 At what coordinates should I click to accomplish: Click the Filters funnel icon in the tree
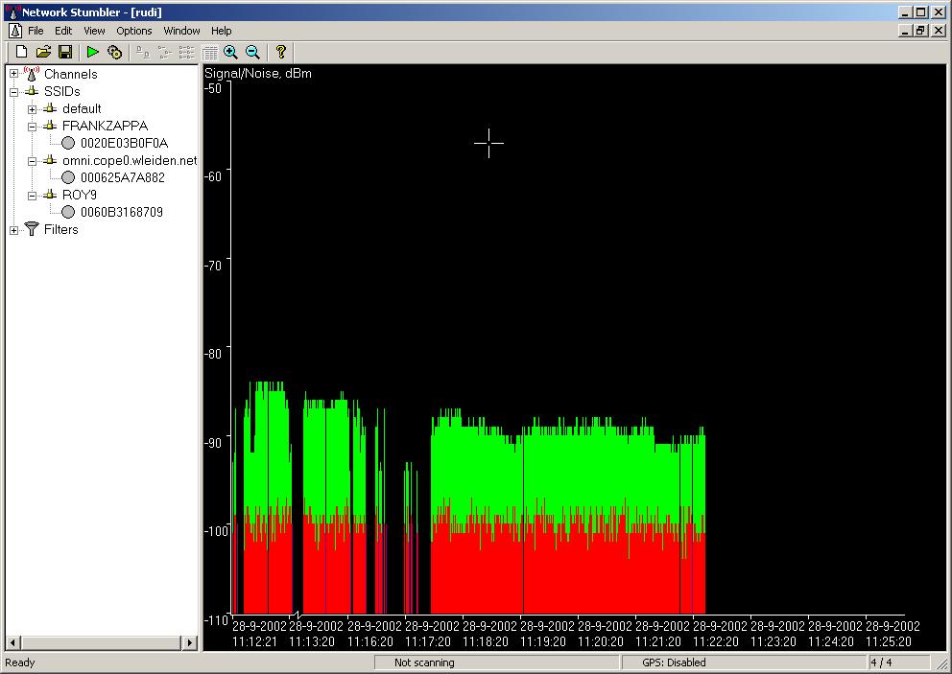[31, 229]
